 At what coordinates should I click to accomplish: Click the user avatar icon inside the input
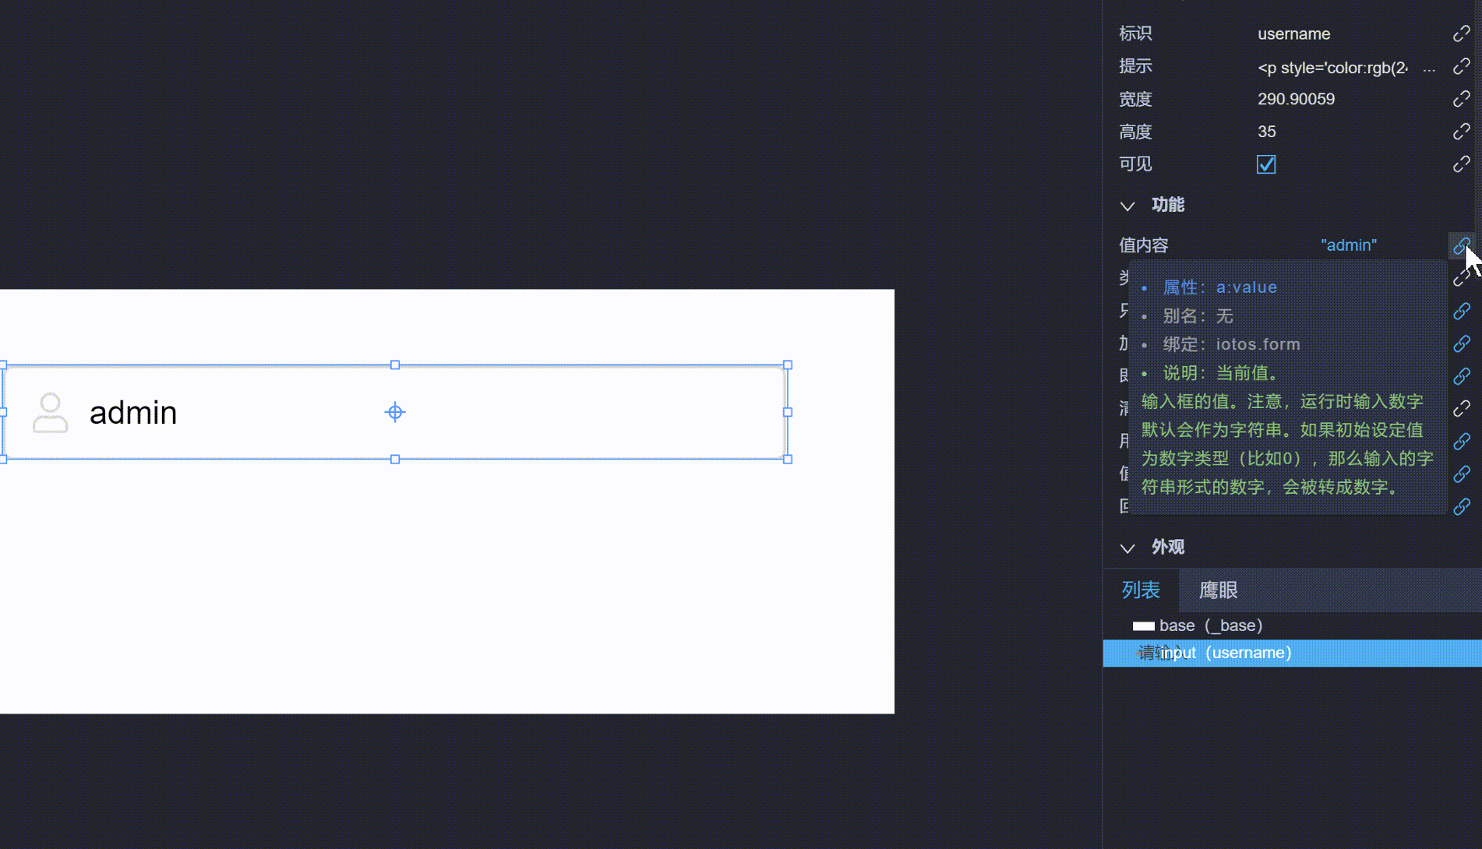(50, 412)
